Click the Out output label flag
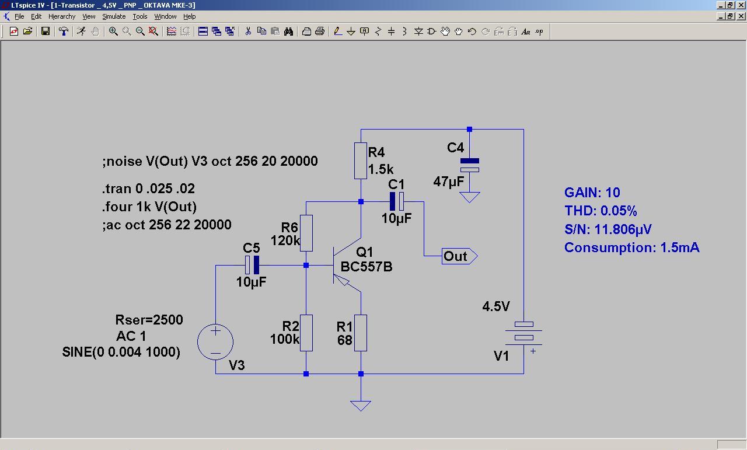747x450 pixels. tap(460, 256)
